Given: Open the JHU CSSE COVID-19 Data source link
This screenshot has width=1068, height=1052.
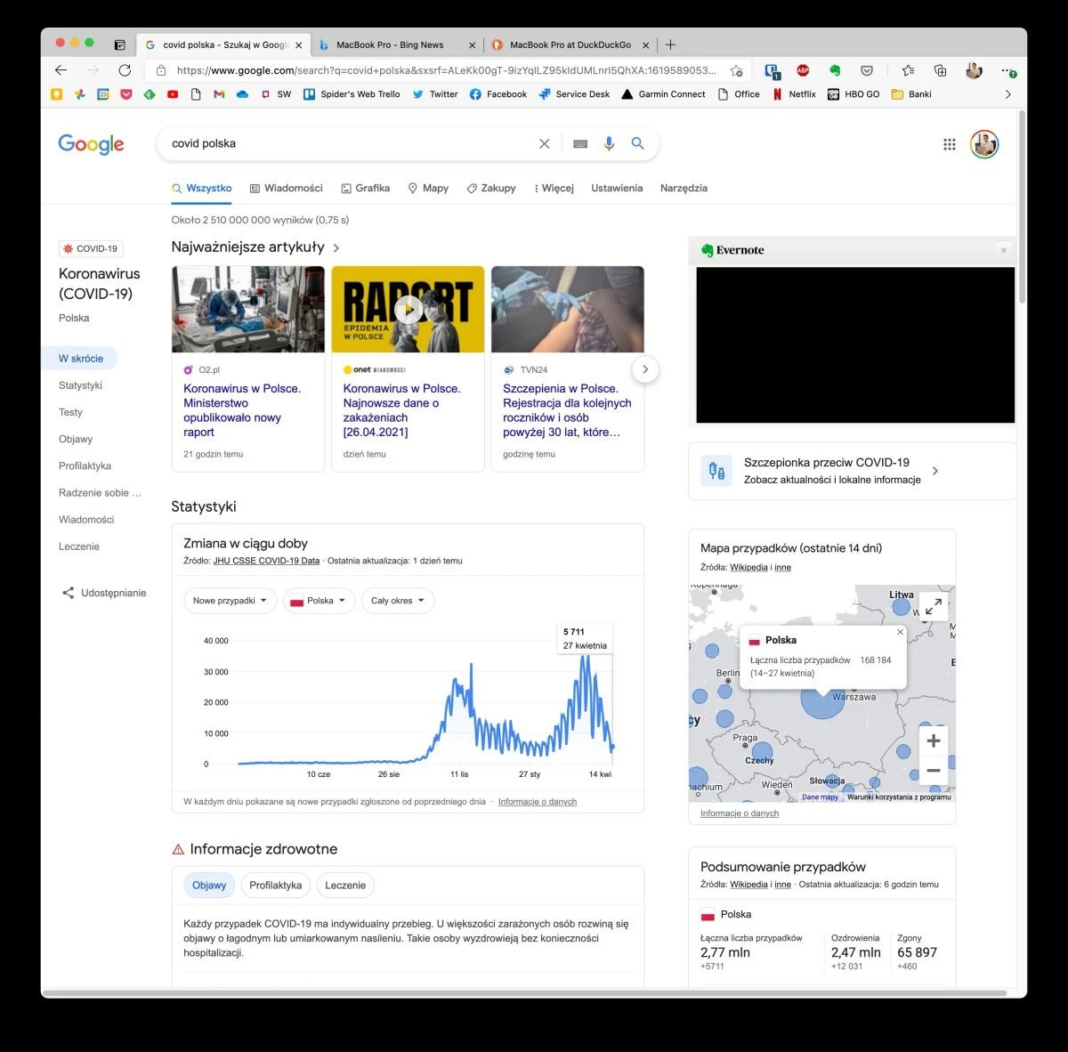Looking at the screenshot, I should (x=266, y=561).
